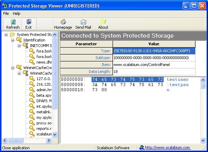This screenshot has width=208, height=152.
Task: Open the File menu
Action: pyautogui.click(x=6, y=13)
